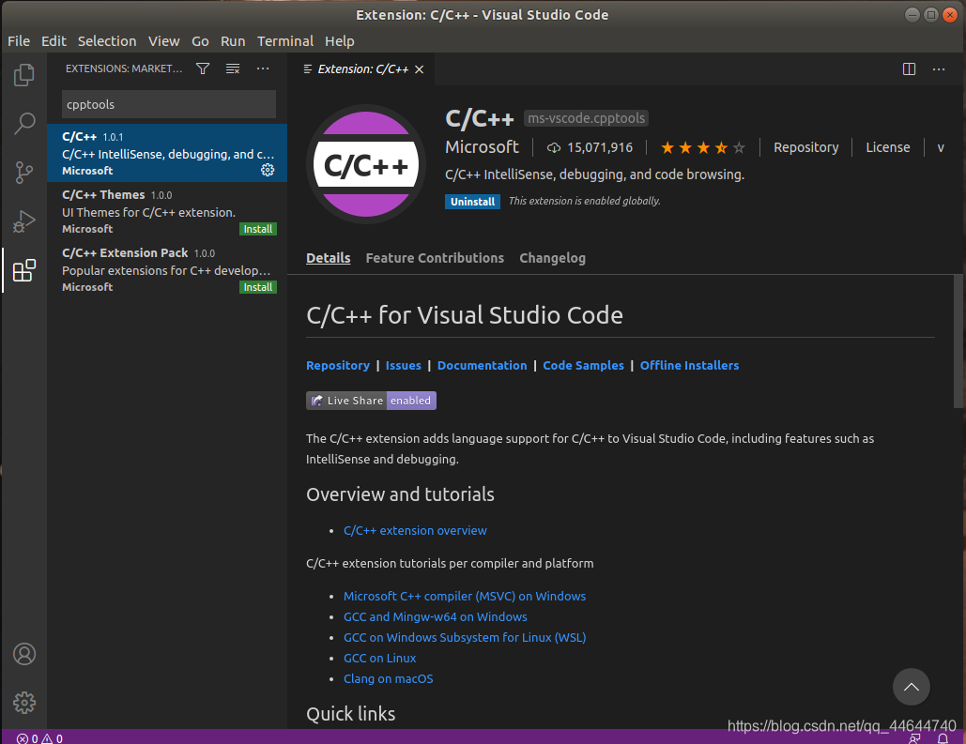
Task: Open the editor more actions ellipsis
Action: [938, 69]
